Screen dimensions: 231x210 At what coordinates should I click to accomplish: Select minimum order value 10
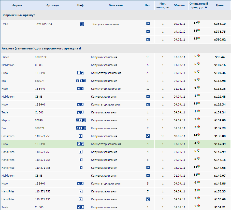(163, 136)
